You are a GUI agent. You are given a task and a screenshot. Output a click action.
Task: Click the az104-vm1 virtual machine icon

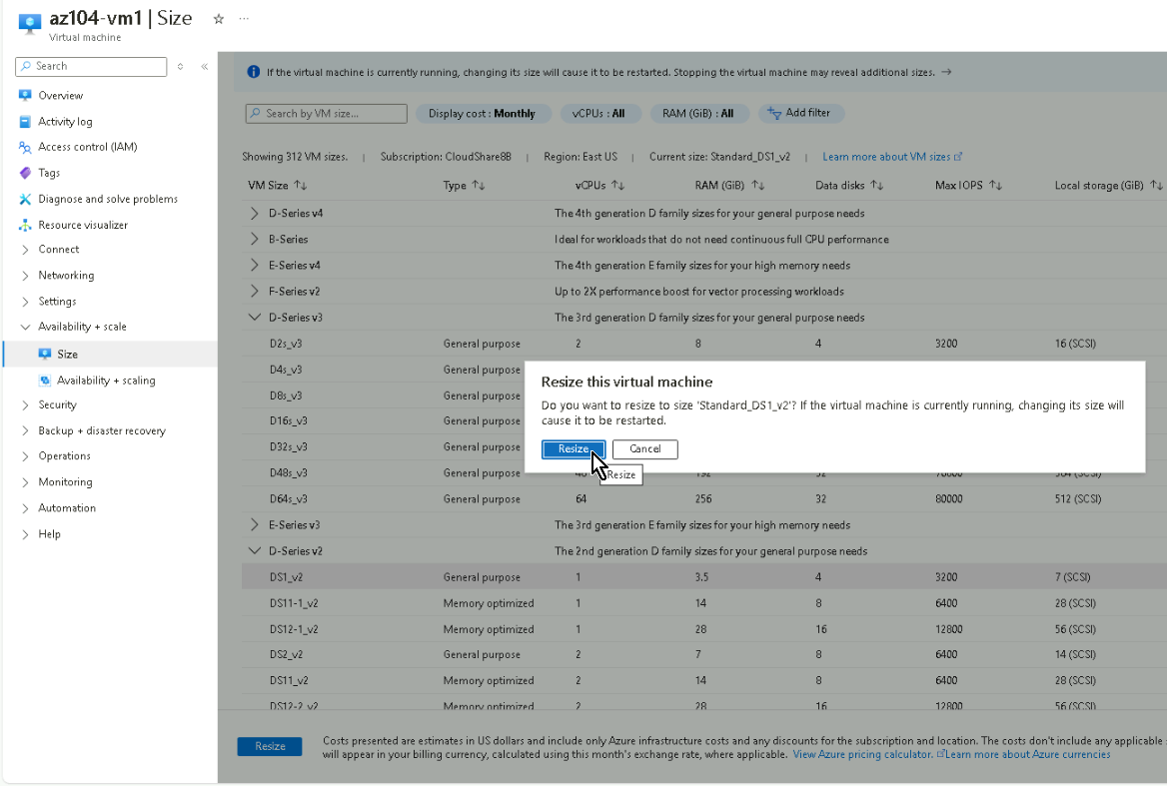30,24
